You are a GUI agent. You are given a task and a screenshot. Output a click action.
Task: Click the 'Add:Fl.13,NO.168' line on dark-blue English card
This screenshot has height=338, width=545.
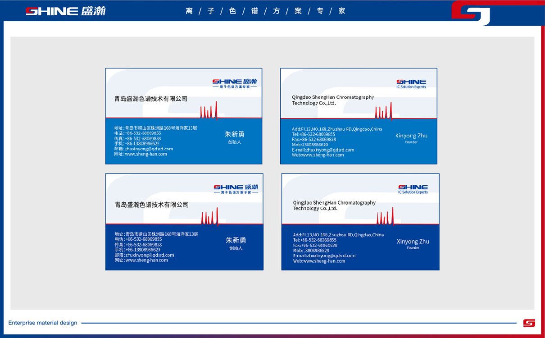(338, 235)
